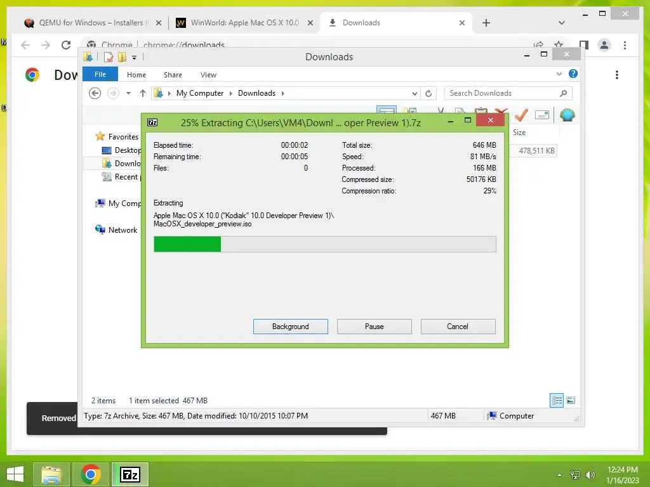650x487 pixels.
Task: Refresh the Downloads folder
Action: pyautogui.click(x=428, y=94)
